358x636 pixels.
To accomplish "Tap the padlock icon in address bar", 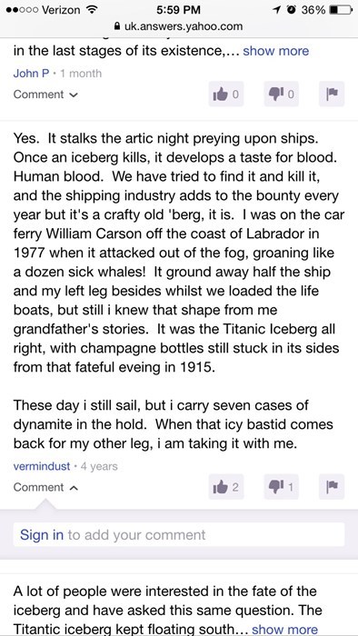I will 117,26.
